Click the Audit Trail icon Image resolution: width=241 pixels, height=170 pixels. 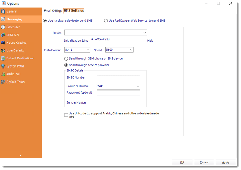(3, 74)
